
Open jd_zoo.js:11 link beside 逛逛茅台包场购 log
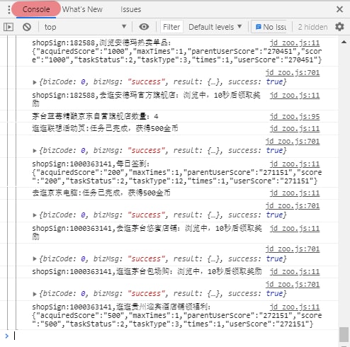point(295,271)
